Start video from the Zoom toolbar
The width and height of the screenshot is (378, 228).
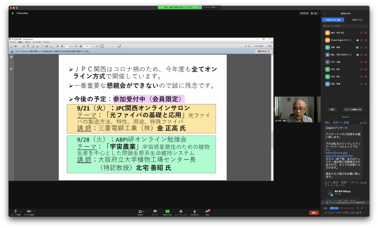pyautogui.click(x=29, y=212)
